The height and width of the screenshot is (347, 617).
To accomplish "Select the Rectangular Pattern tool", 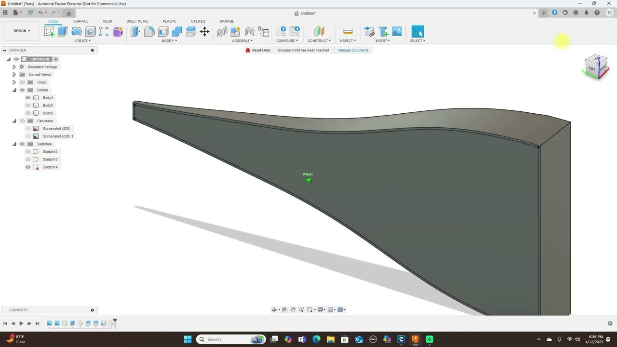I will 104,32.
